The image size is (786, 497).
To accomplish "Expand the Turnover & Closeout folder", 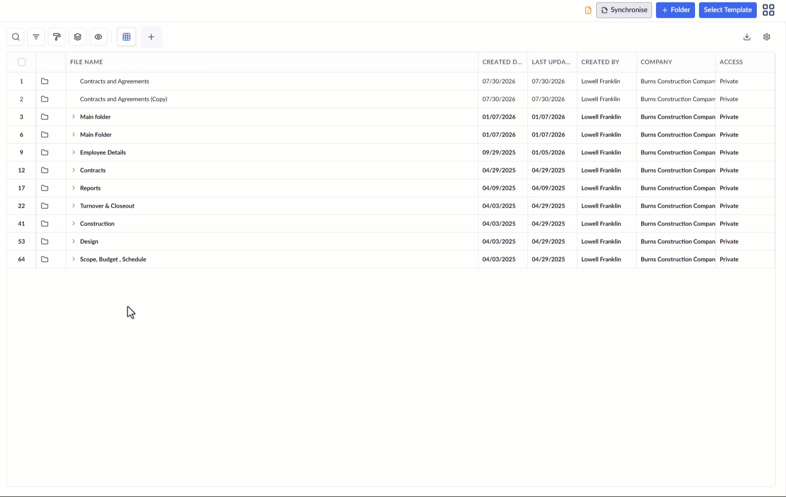I will (74, 206).
